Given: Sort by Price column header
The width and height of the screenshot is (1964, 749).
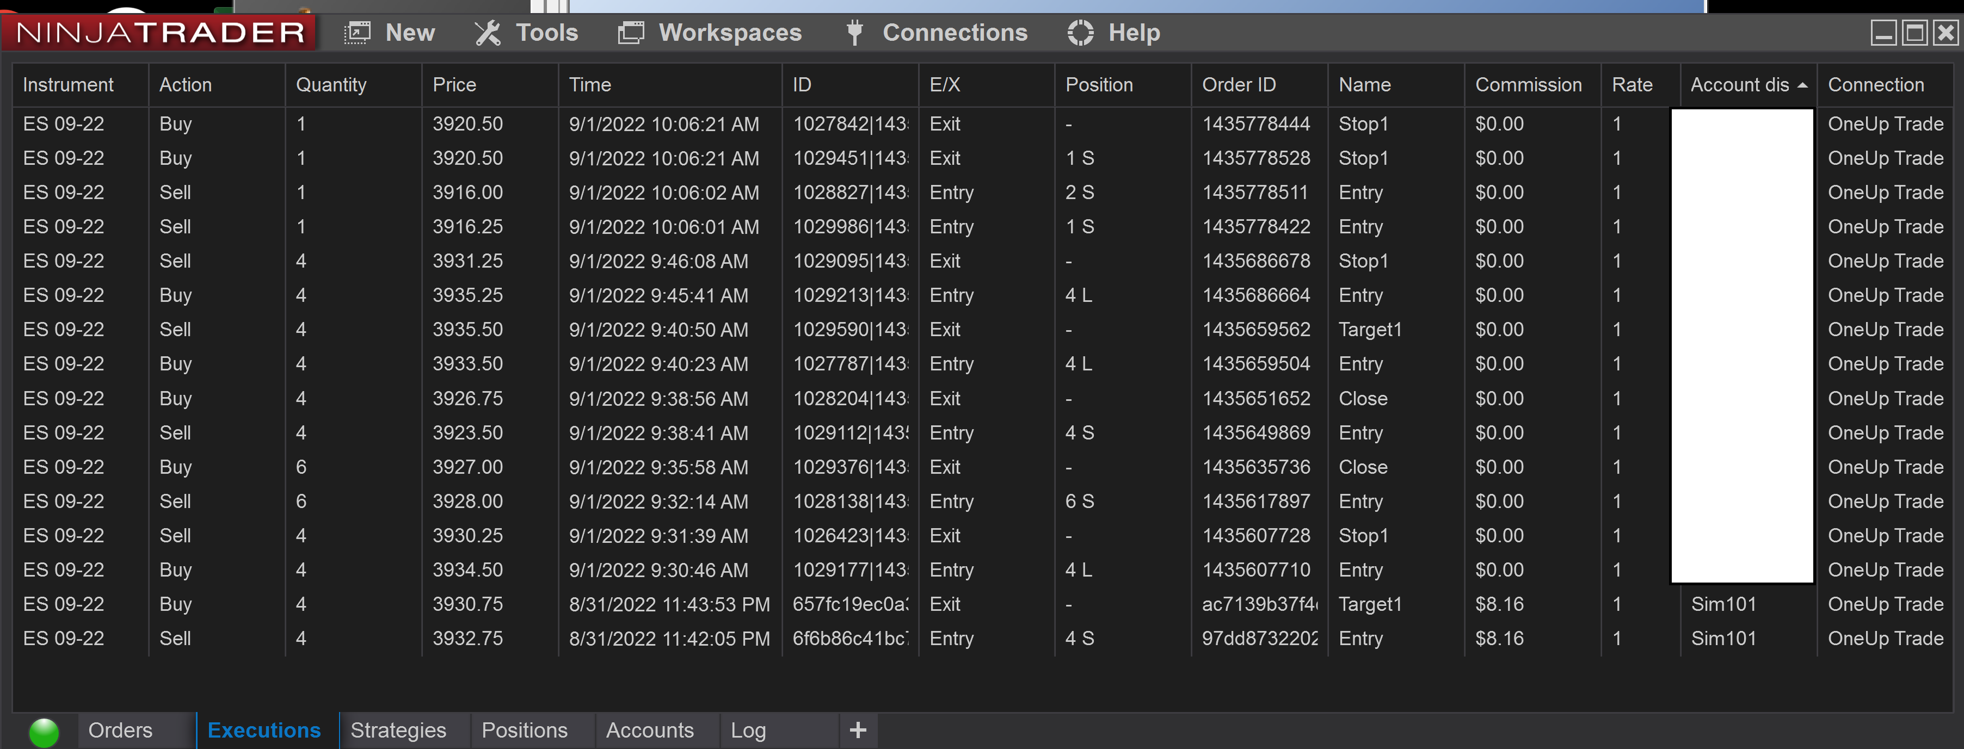Looking at the screenshot, I should click(489, 84).
